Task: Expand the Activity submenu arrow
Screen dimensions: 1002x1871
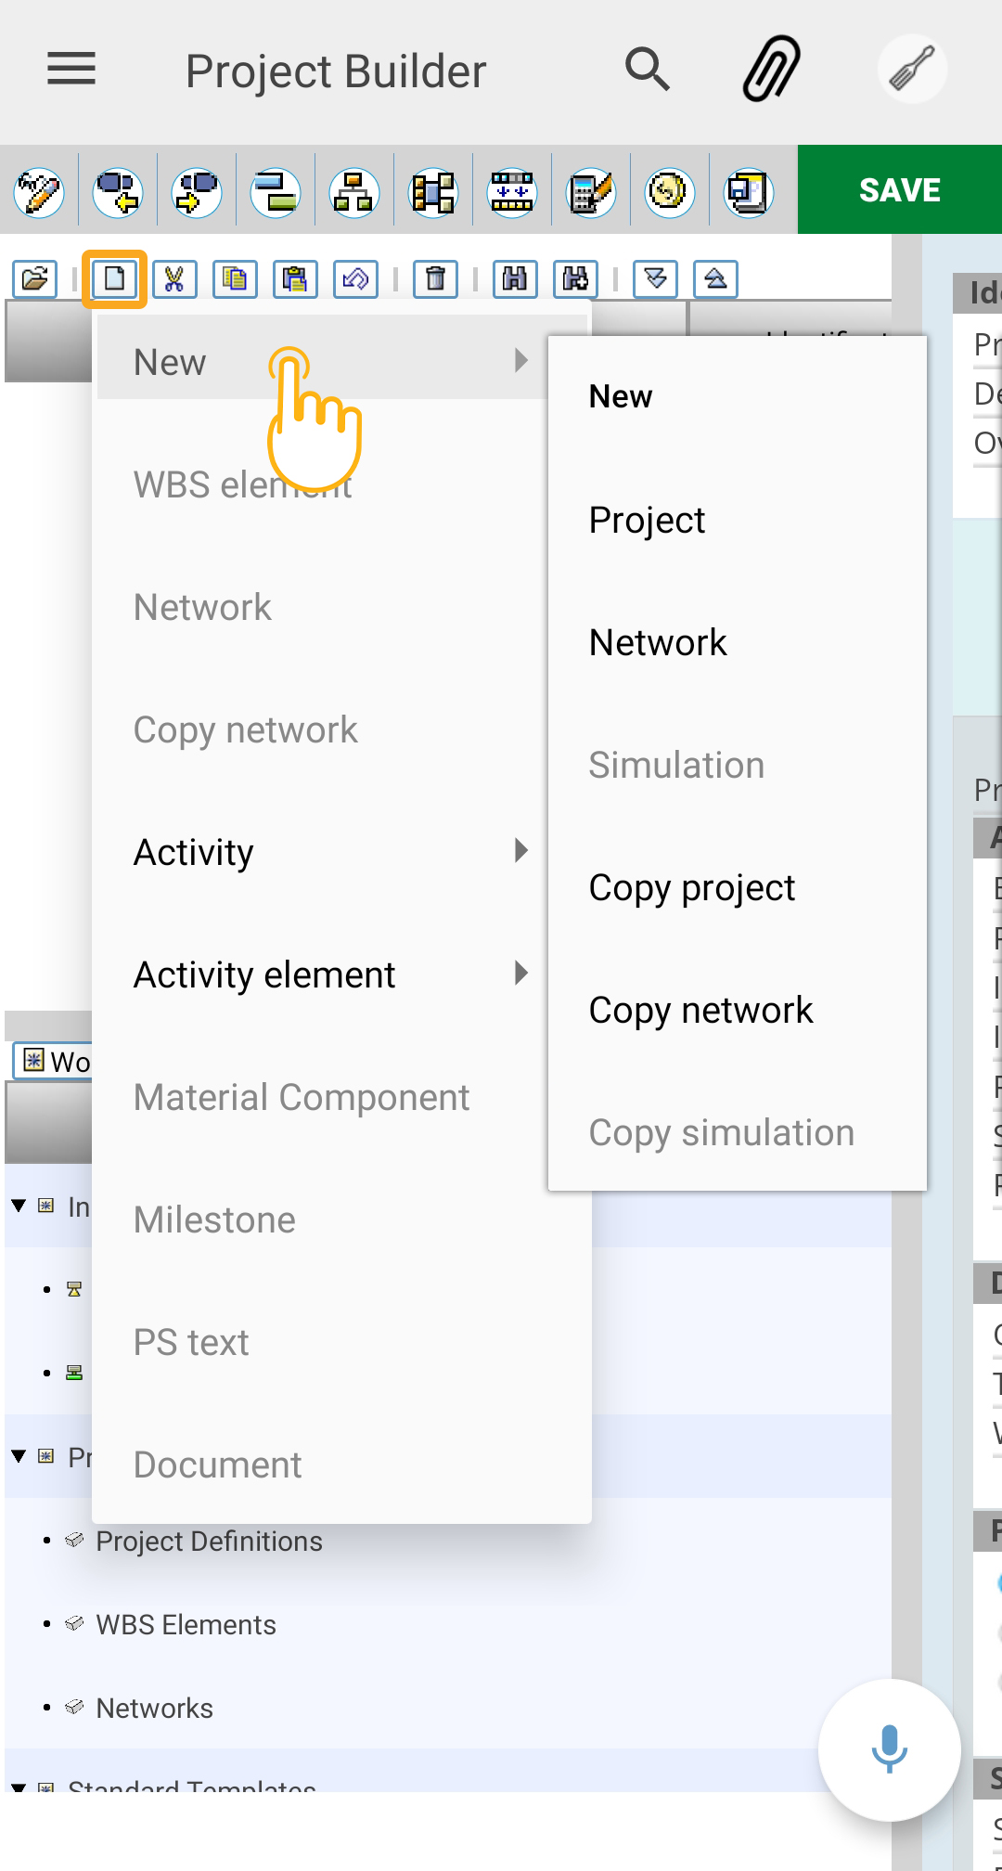Action: [x=521, y=851]
